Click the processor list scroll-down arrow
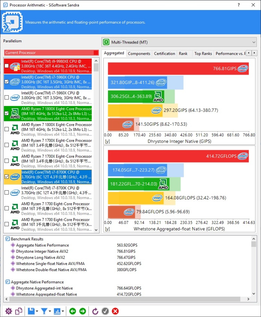This screenshot has width=261, height=317. 96,230
